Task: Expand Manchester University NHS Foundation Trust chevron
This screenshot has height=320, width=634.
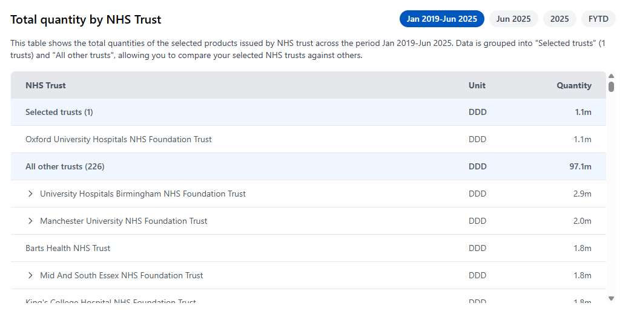Action: [30, 221]
